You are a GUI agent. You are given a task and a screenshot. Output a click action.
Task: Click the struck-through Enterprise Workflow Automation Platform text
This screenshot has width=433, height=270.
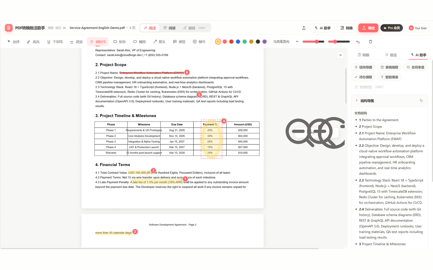[152, 73]
